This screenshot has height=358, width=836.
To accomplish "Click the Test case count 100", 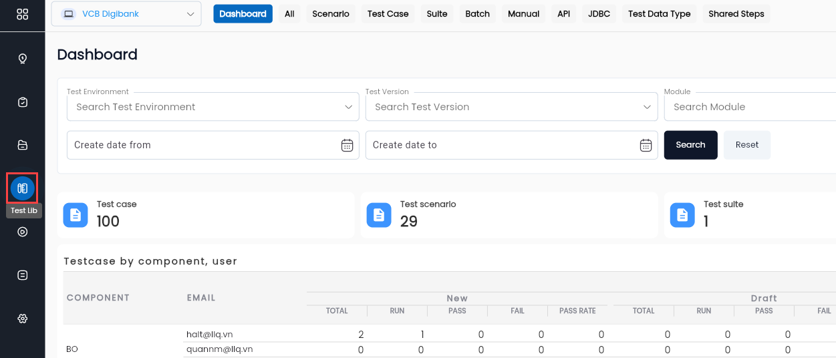I will tap(108, 222).
